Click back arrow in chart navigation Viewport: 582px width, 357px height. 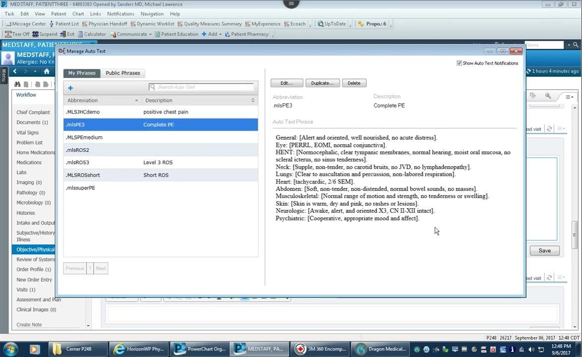click(15, 71)
